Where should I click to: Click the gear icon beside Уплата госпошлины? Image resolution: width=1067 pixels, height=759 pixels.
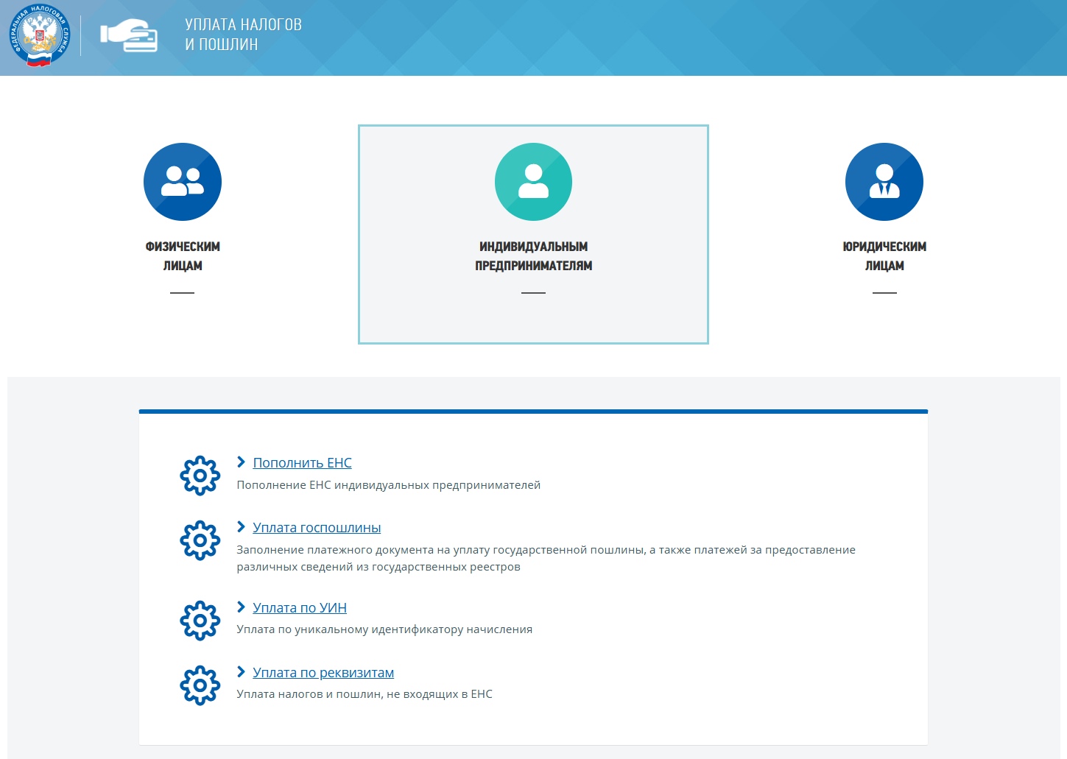pyautogui.click(x=200, y=540)
